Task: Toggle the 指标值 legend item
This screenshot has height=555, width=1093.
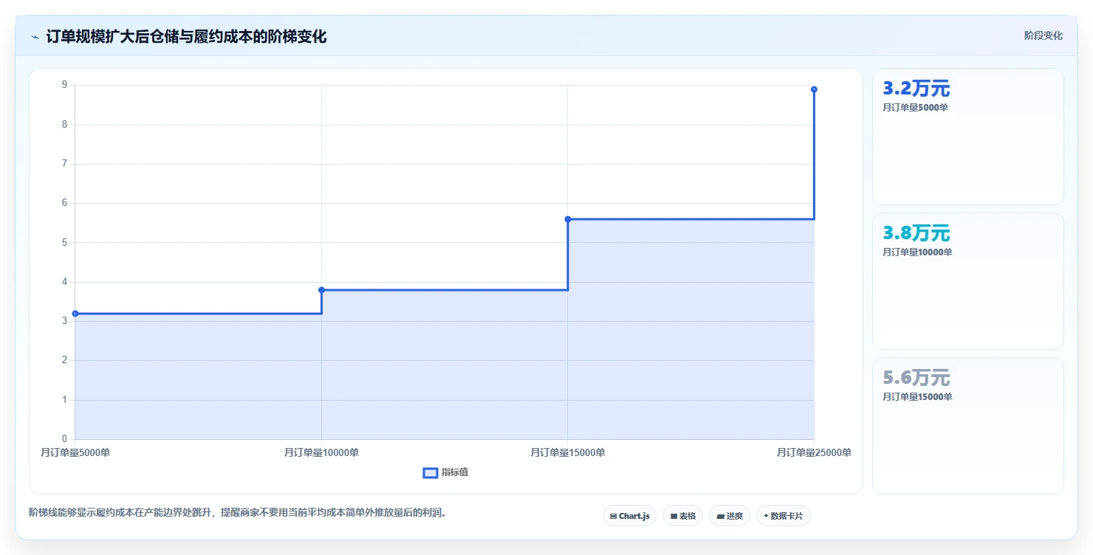Action: (x=445, y=472)
